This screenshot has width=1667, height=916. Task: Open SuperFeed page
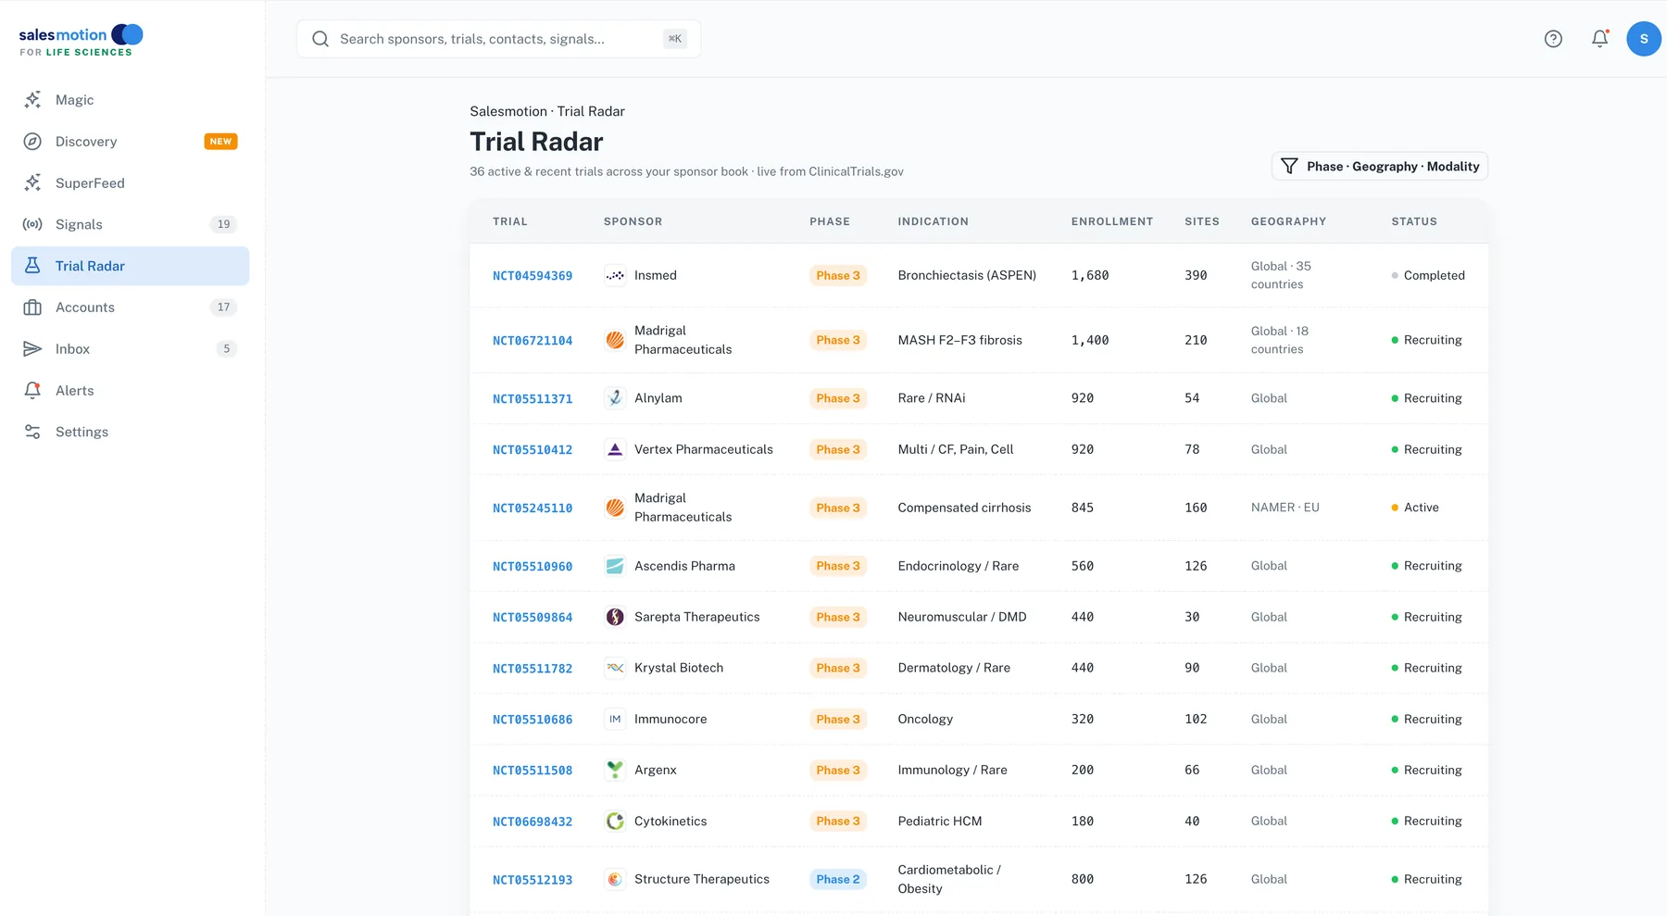pyautogui.click(x=130, y=183)
